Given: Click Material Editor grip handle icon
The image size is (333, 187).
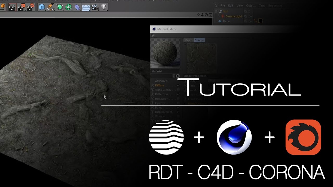Looking at the screenshot, I should [x=153, y=35].
